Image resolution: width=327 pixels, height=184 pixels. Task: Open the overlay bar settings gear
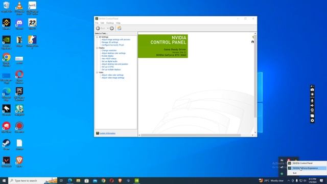click(312, 121)
